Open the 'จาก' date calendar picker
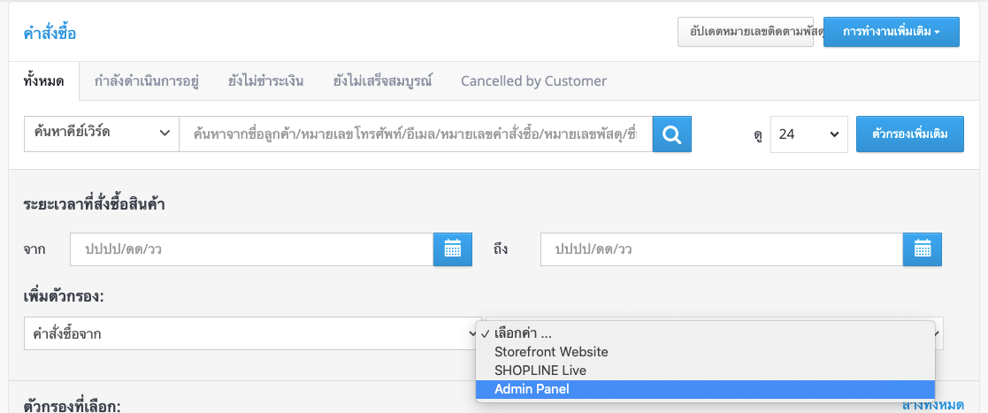This screenshot has height=413, width=988. (x=452, y=249)
